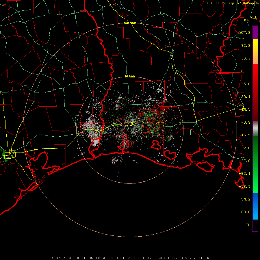The height and width of the screenshot is (260, 260).
Task: Click the VEL legend title
Action: point(254,17)
